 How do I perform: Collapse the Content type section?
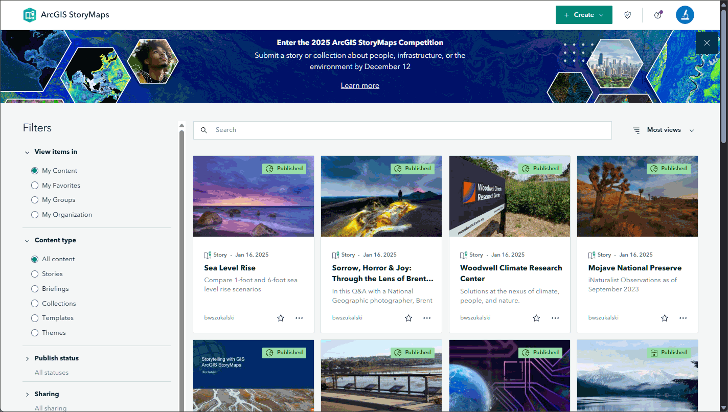pos(27,240)
